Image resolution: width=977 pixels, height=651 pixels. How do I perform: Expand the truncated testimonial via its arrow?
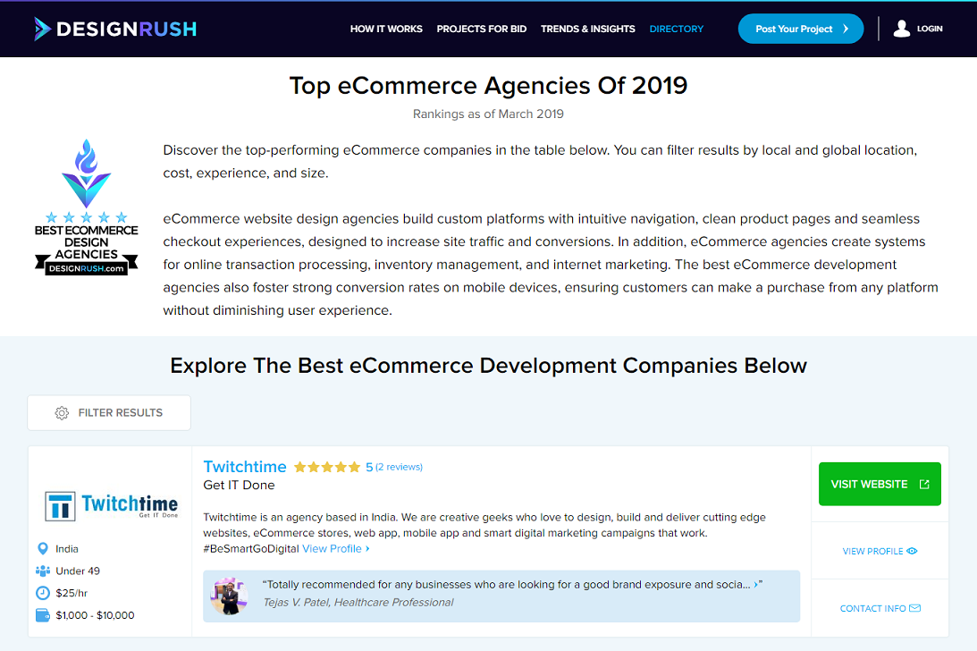(x=756, y=585)
